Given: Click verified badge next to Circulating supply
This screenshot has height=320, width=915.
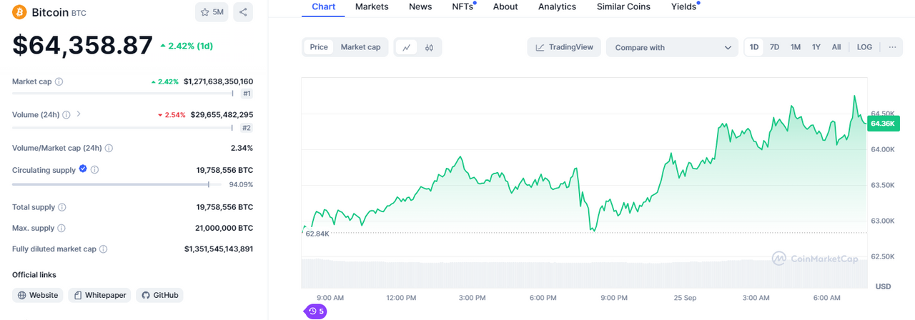Looking at the screenshot, I should point(83,169).
